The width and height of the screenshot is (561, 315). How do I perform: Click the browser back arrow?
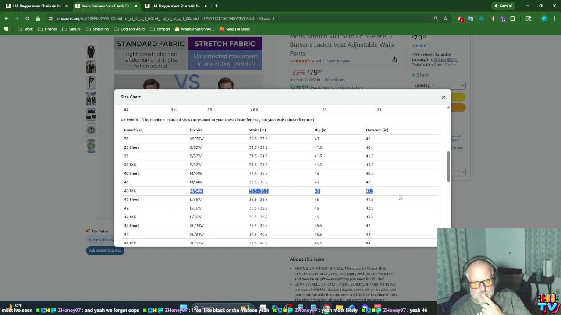coord(6,18)
